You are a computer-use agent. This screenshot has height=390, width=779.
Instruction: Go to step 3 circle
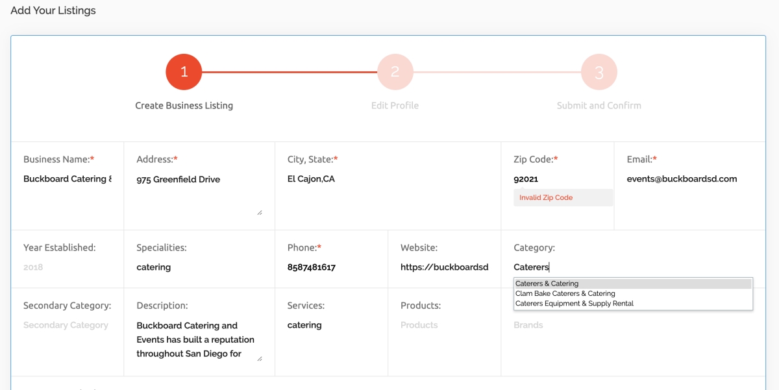click(x=599, y=72)
